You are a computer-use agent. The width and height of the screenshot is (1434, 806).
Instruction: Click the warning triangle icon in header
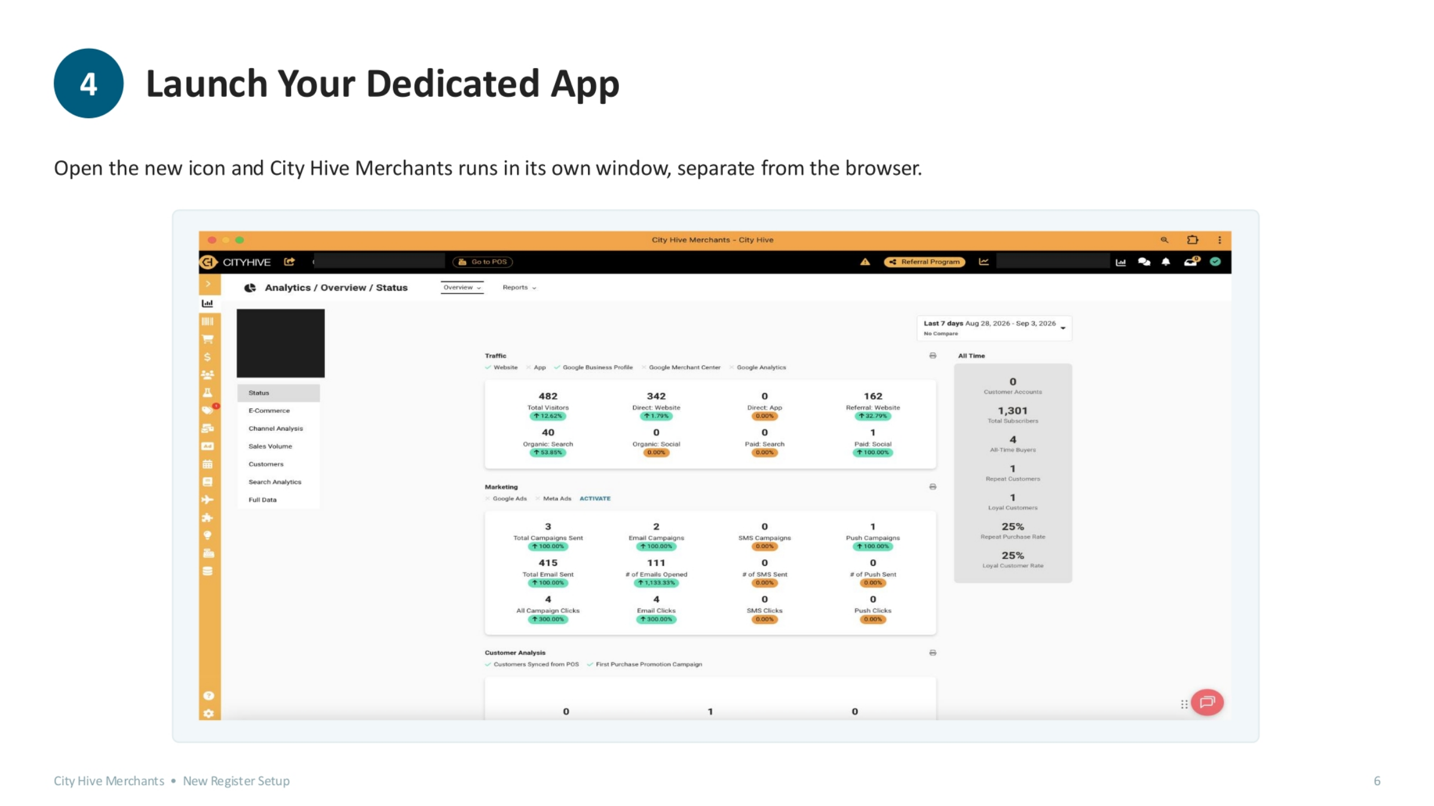pos(865,262)
